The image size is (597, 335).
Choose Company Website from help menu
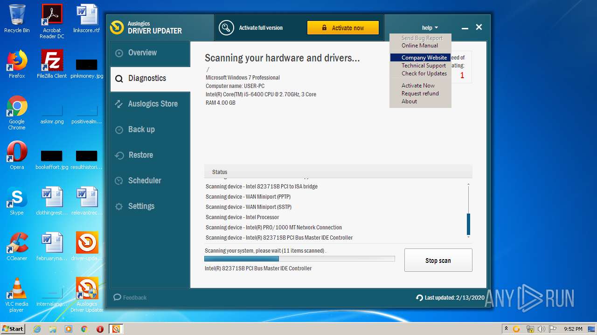click(420, 58)
